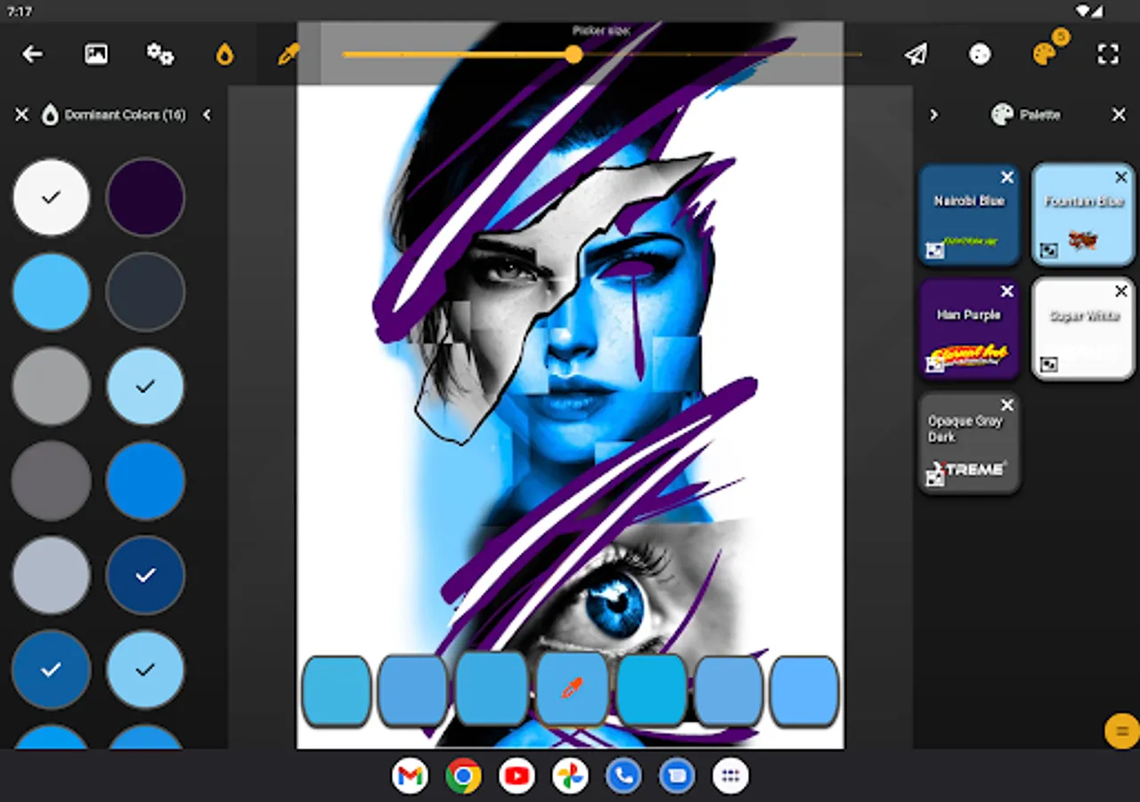Enter fullscreen mode via the corner icon

1107,54
